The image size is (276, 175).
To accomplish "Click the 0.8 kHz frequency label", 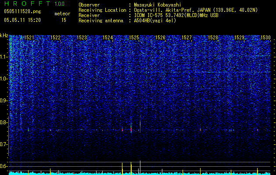I will (4, 122).
